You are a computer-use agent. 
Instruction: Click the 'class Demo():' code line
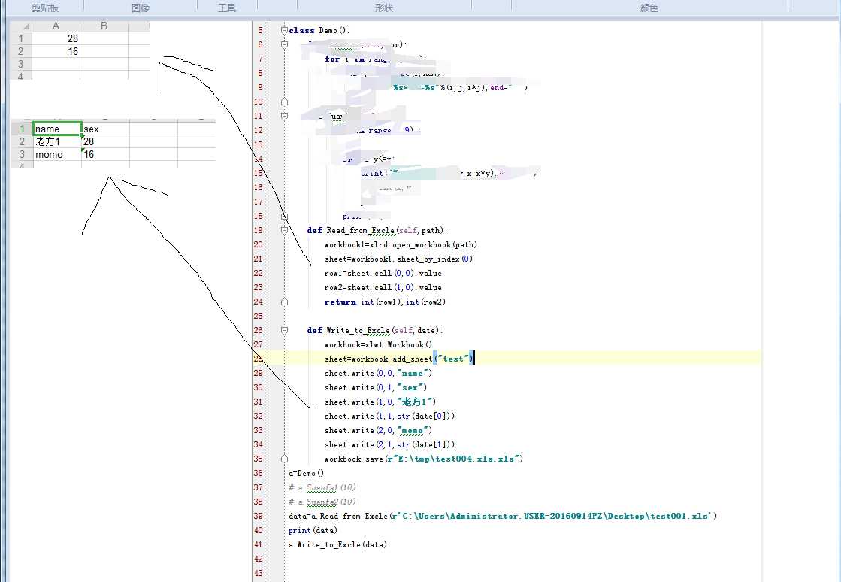(319, 31)
